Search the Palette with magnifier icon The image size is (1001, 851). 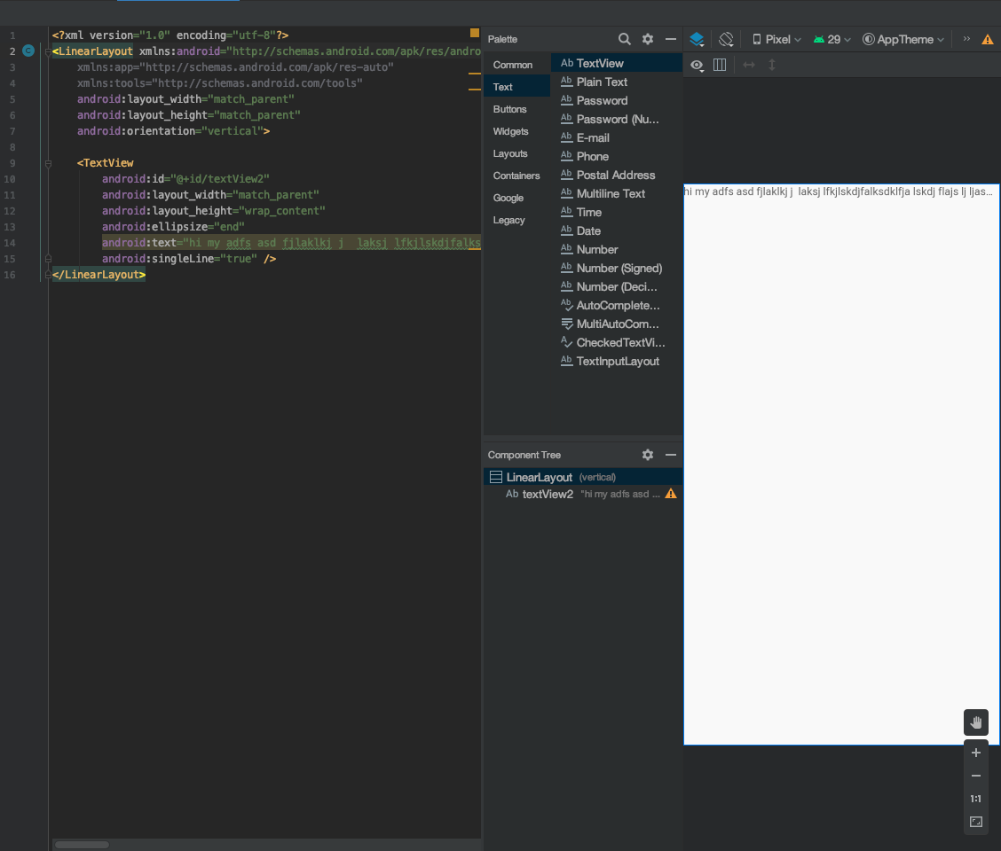coord(625,39)
